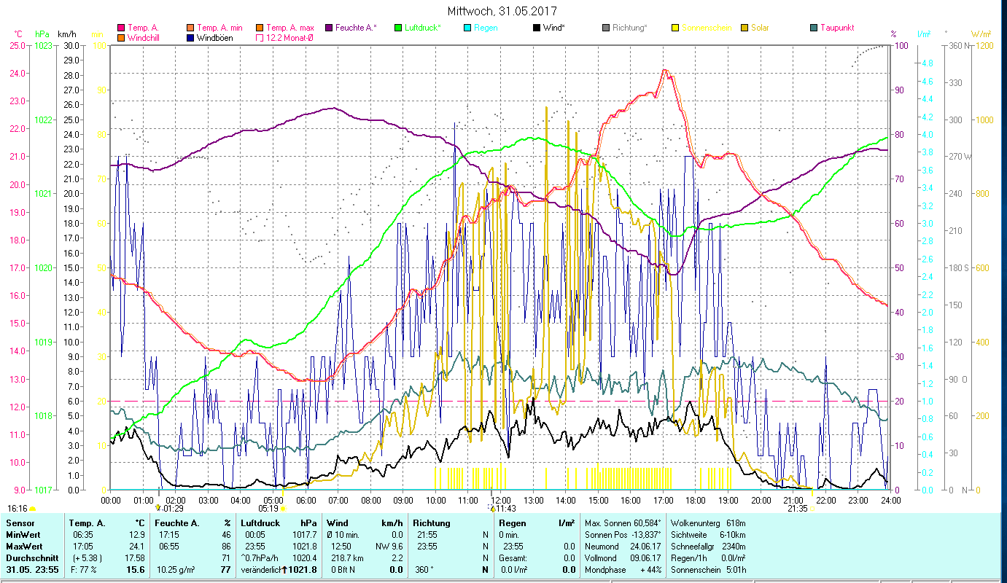Click maximum temperature value 24.1
This screenshot has height=583, width=1007.
pos(136,546)
